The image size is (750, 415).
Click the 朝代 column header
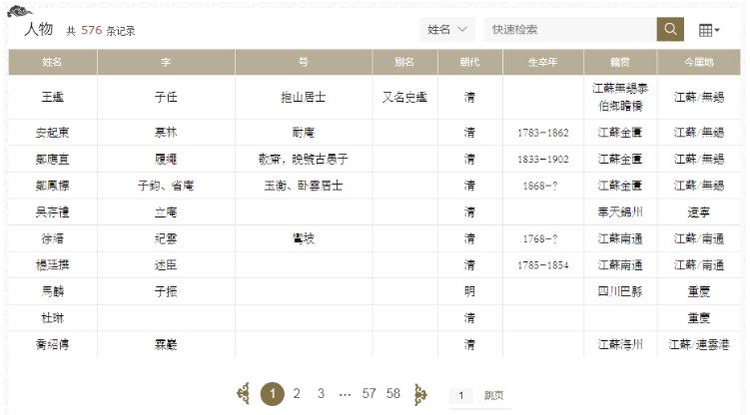pos(469,62)
